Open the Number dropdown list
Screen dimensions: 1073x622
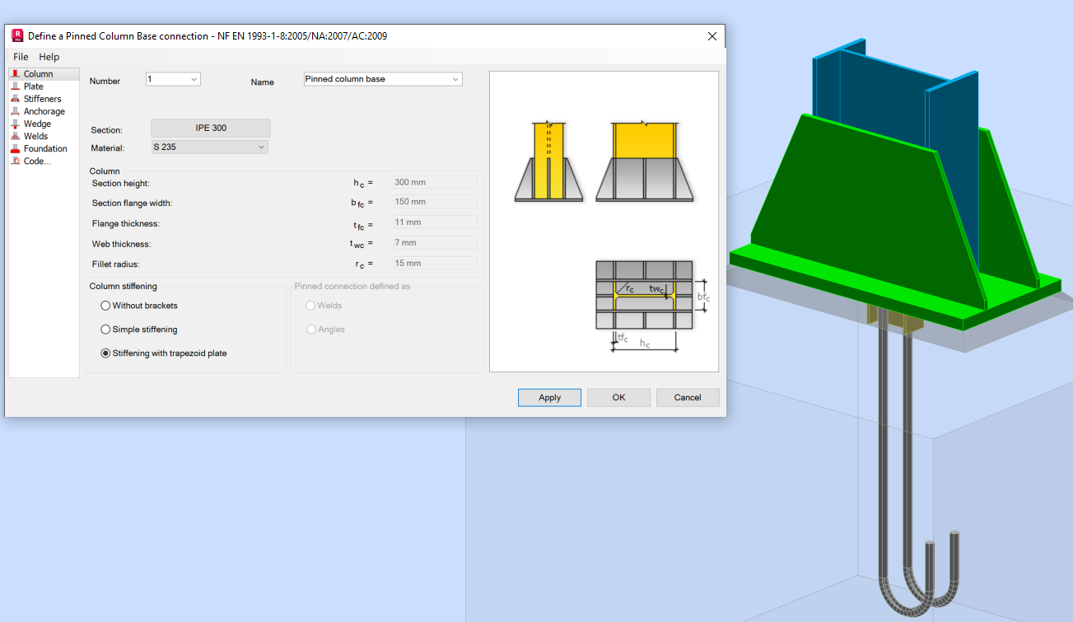(x=193, y=79)
